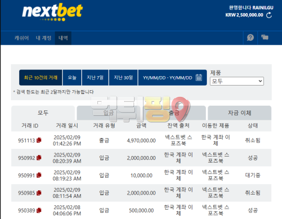Open the help question mark icon
This screenshot has height=219, width=282.
click(x=251, y=38)
